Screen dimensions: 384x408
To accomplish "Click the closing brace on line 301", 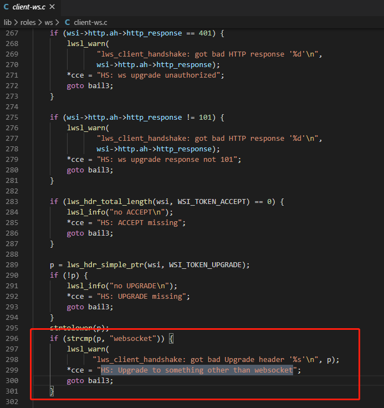I will click(52, 391).
